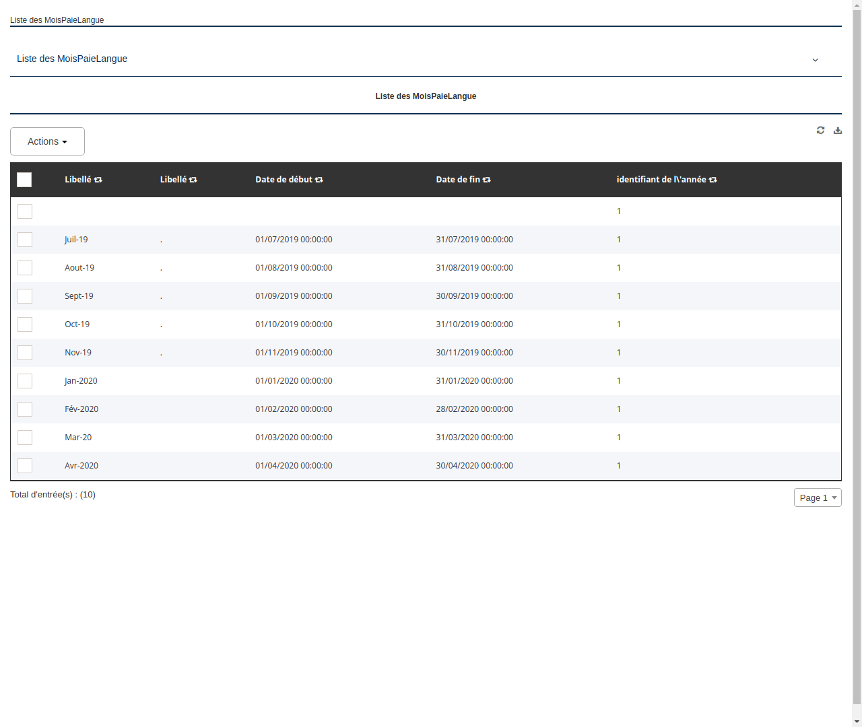Click the scrollbar down arrow
Image resolution: width=862 pixels, height=727 pixels.
coord(857,720)
